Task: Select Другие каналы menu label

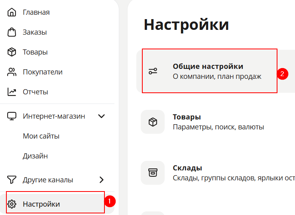Action: point(48,180)
